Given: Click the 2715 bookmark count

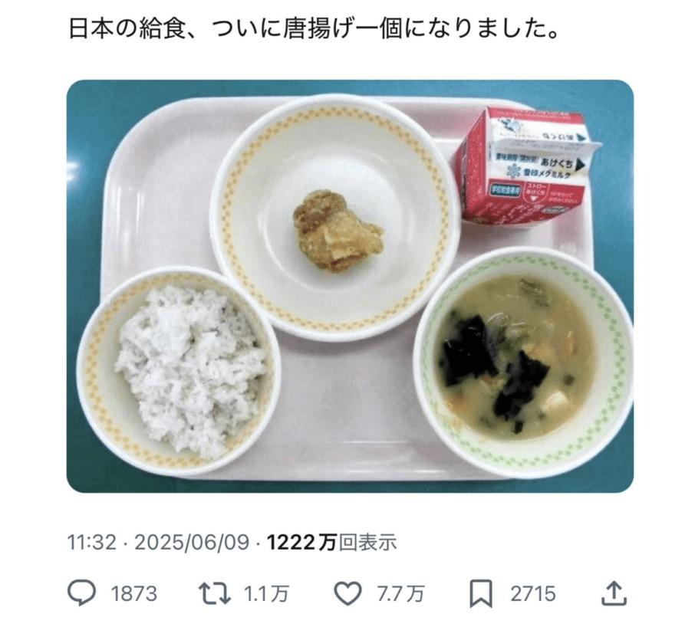Looking at the screenshot, I should [x=533, y=594].
